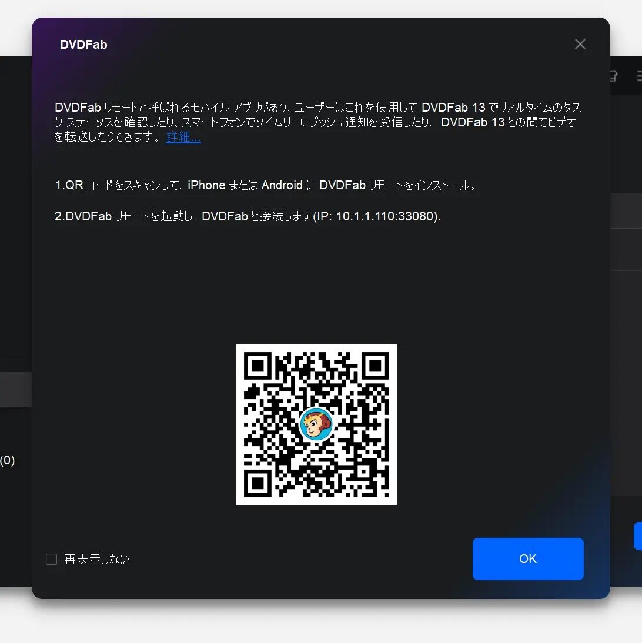Open the 詳細... link
This screenshot has height=643, width=642.
point(183,138)
